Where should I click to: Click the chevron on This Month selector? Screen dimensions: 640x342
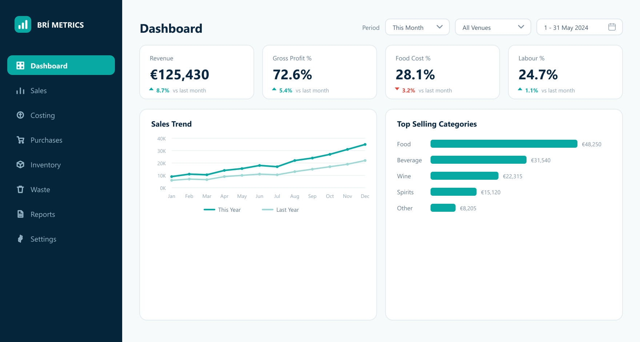tap(440, 27)
